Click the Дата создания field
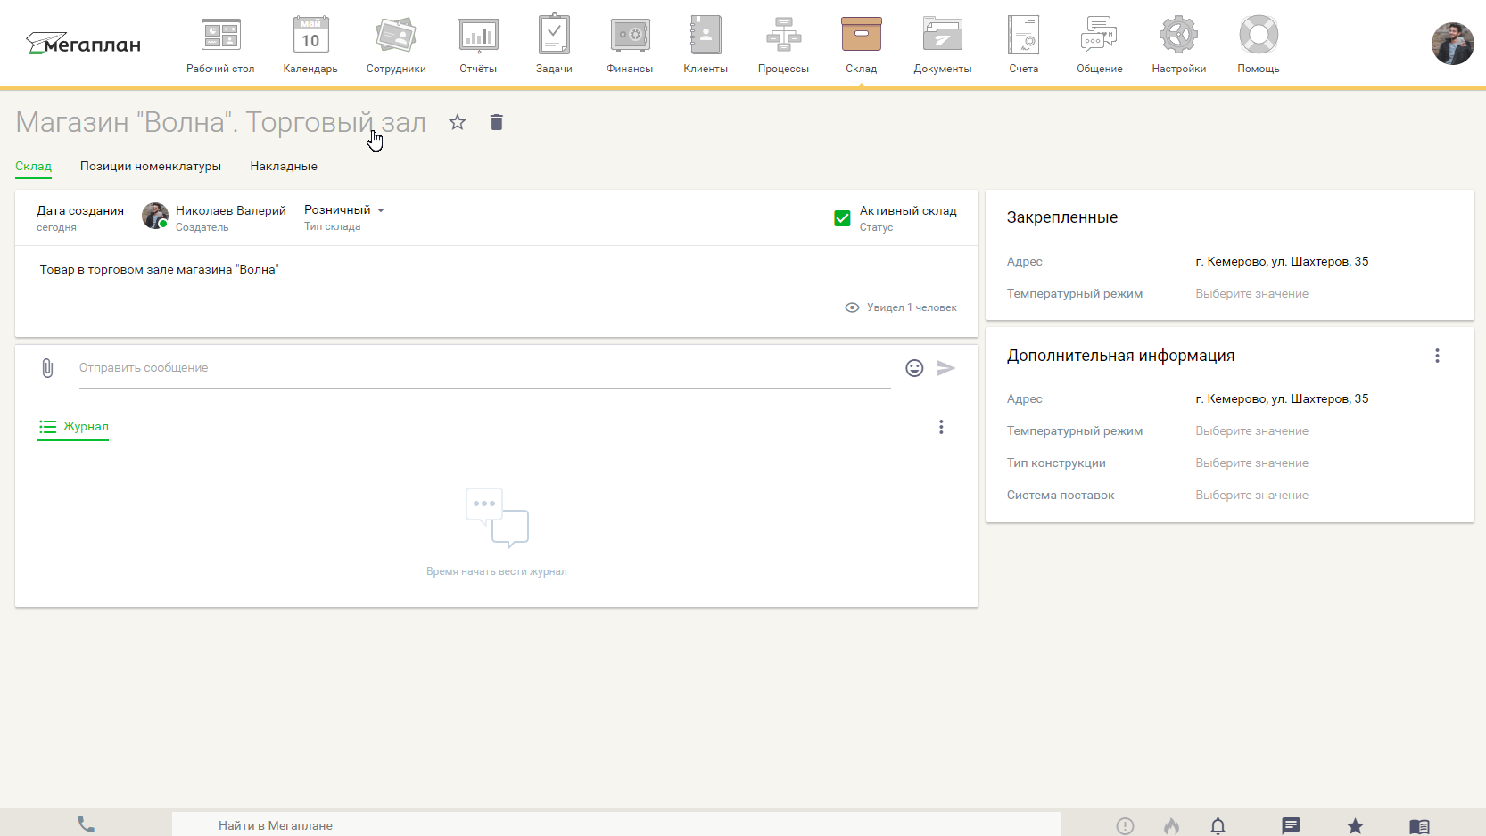The width and height of the screenshot is (1486, 836). click(80, 217)
